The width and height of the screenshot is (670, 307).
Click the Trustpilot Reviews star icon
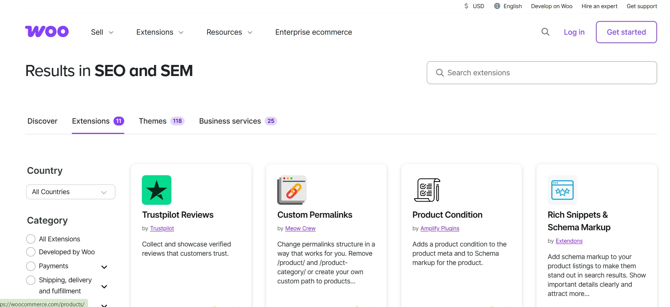click(x=157, y=190)
